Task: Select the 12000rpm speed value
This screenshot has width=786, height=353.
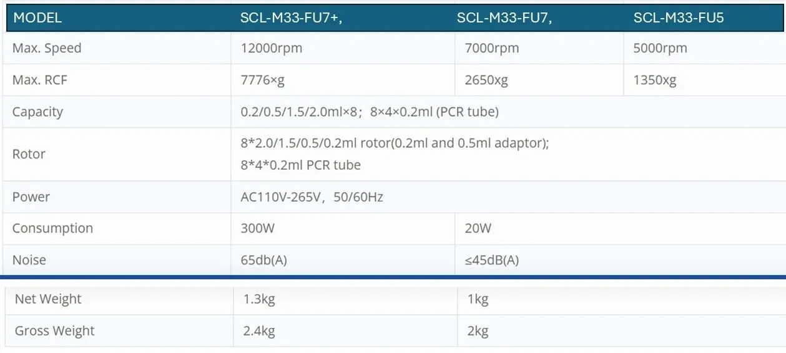Action: point(271,48)
